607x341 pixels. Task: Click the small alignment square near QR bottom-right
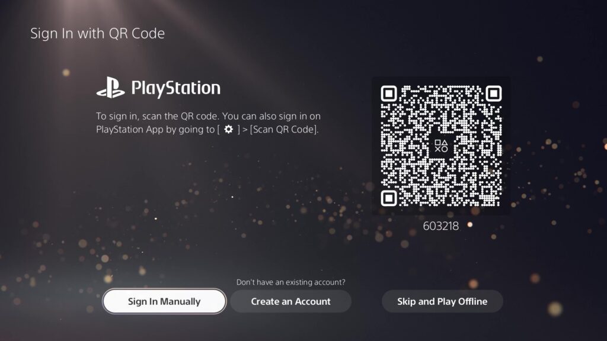pyautogui.click(x=487, y=191)
